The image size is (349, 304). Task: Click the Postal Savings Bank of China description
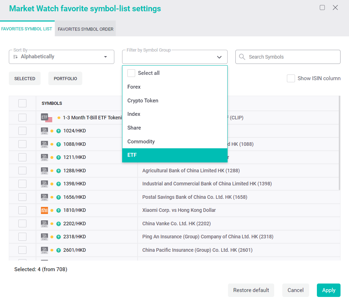(x=195, y=197)
